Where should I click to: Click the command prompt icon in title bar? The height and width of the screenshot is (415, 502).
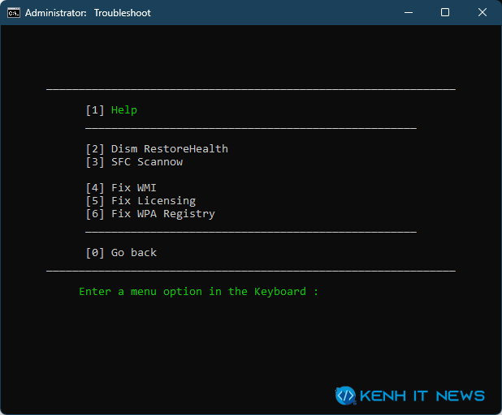pos(14,13)
